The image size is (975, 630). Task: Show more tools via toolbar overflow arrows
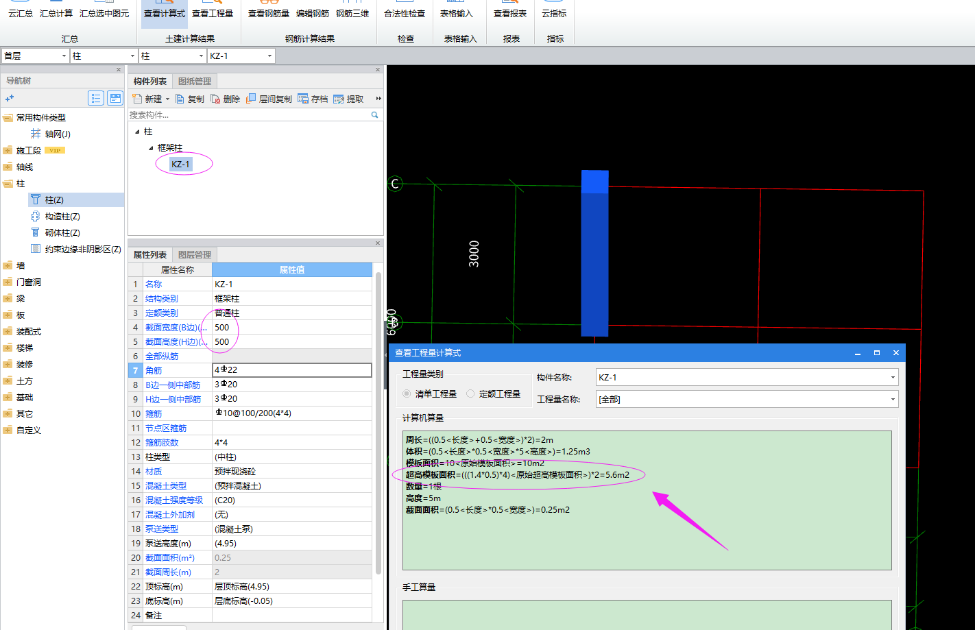[378, 99]
